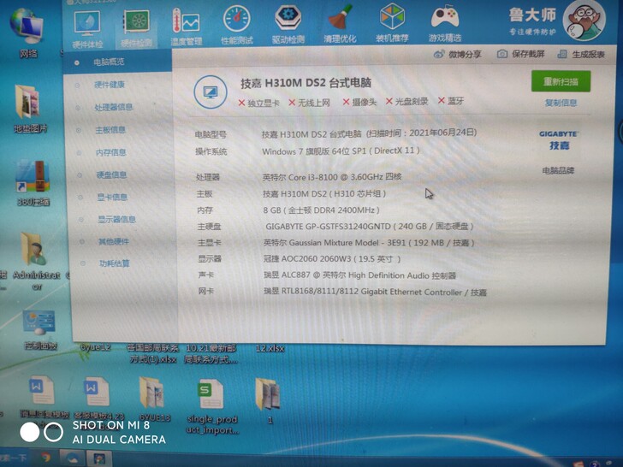
Task: Click the Chrome icon in taskbar
Action: [x=45, y=458]
